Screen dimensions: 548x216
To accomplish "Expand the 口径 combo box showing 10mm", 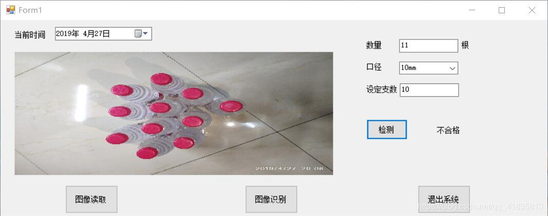I will [x=452, y=68].
